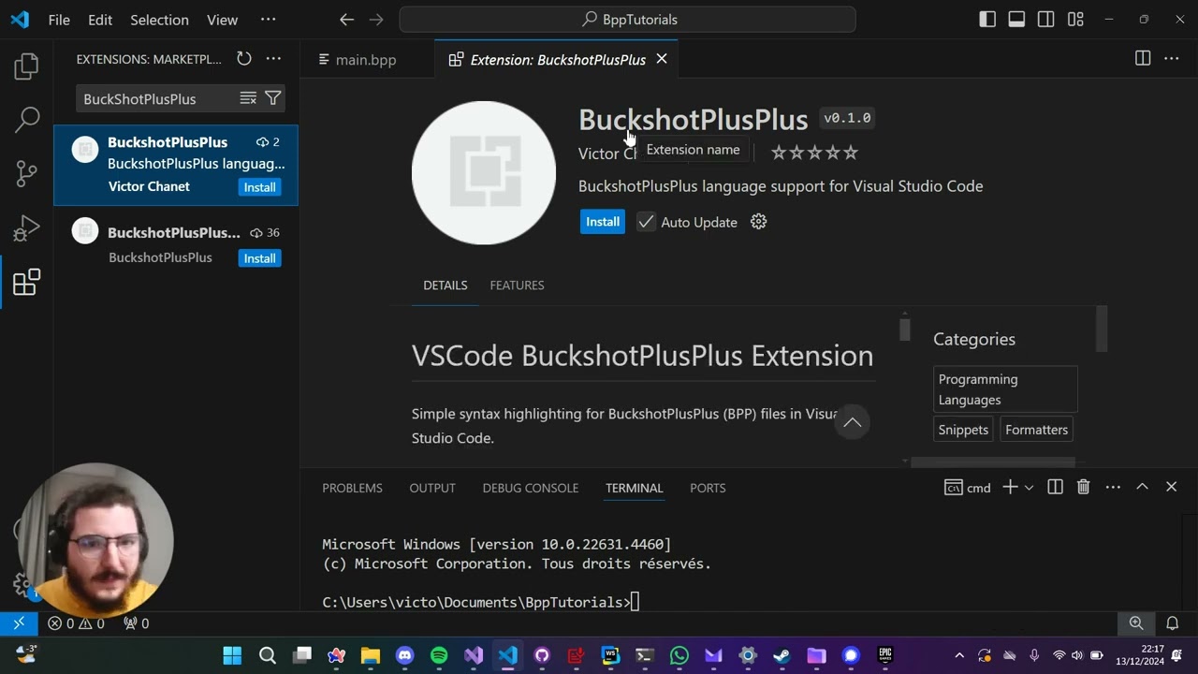The height and width of the screenshot is (674, 1198).
Task: Split the editor to the right
Action: tap(1143, 58)
